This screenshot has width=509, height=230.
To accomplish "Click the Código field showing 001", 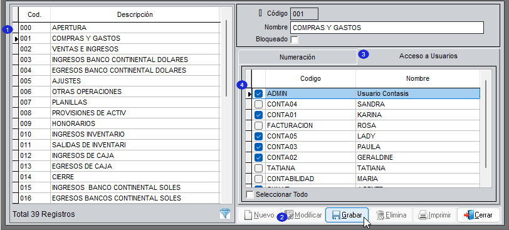I will [x=304, y=14].
